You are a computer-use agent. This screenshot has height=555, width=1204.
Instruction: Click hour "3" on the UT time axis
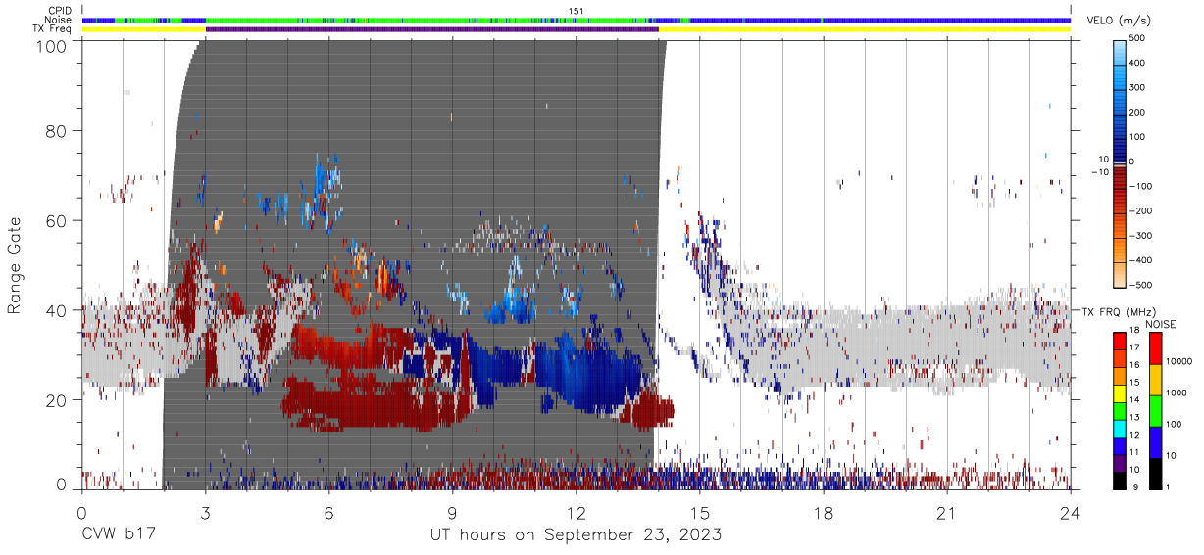205,513
